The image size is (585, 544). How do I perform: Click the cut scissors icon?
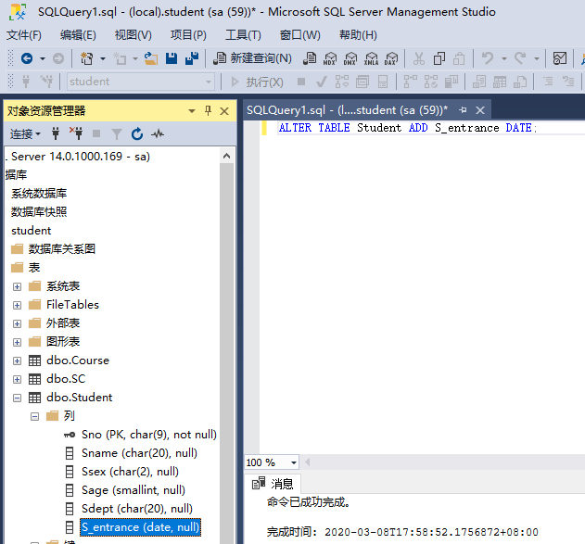419,58
